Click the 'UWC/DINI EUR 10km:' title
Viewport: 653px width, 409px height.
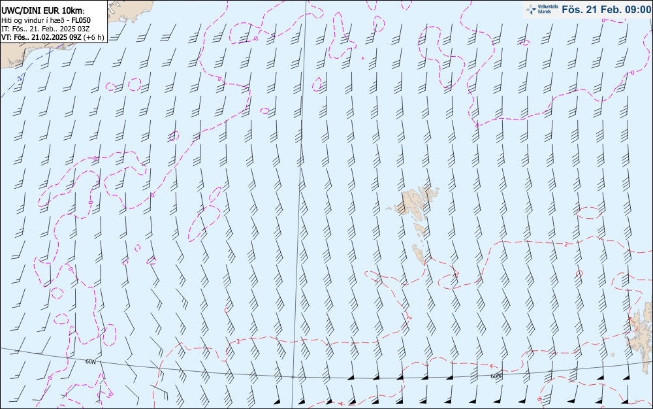(43, 11)
